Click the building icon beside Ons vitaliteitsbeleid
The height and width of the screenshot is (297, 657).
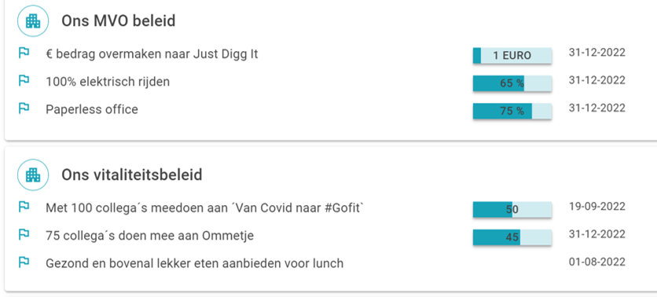[x=33, y=174]
